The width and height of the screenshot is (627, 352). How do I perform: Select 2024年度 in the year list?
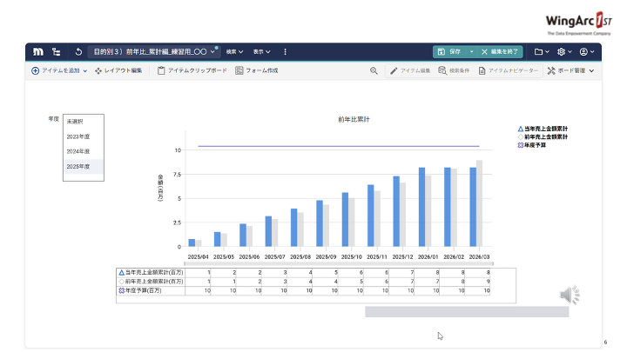pyautogui.click(x=79, y=151)
